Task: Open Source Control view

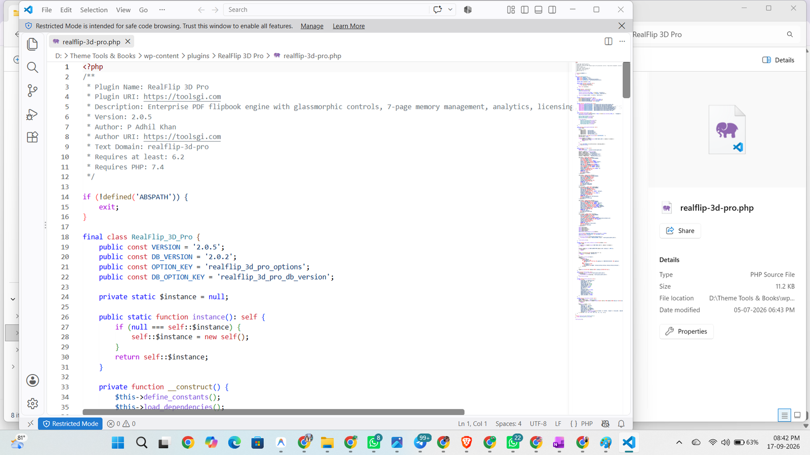Action: [x=32, y=90]
